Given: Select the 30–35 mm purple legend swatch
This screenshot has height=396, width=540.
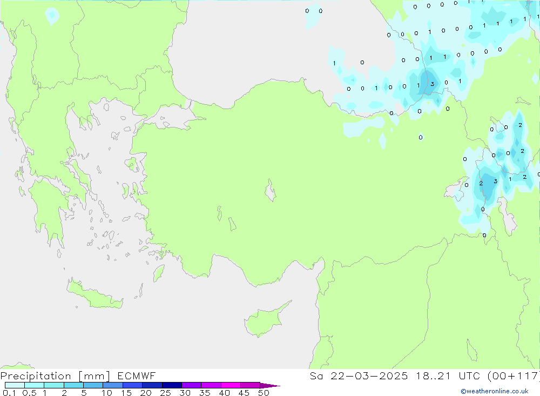Looking at the screenshot, I should coord(192,385).
